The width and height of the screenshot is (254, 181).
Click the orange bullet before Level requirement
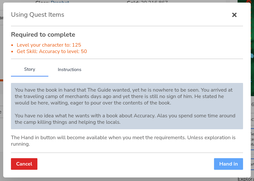(x=12, y=45)
